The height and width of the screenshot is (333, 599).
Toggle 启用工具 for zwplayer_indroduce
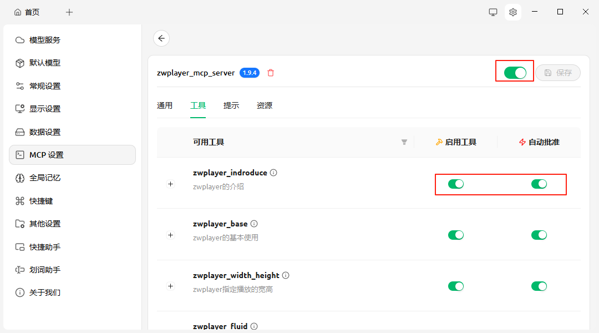[456, 184]
